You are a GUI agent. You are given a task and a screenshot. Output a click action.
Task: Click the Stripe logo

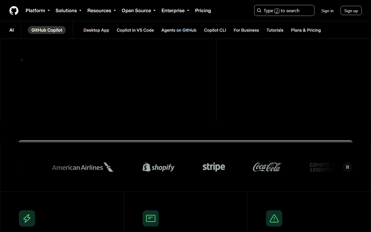(214, 167)
